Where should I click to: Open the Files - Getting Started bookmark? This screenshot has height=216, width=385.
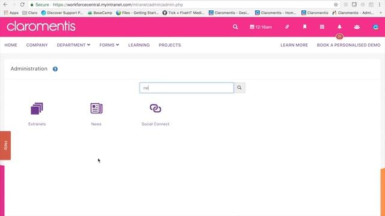[138, 13]
